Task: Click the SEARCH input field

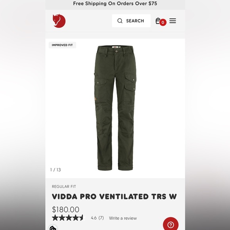Action: point(131,21)
